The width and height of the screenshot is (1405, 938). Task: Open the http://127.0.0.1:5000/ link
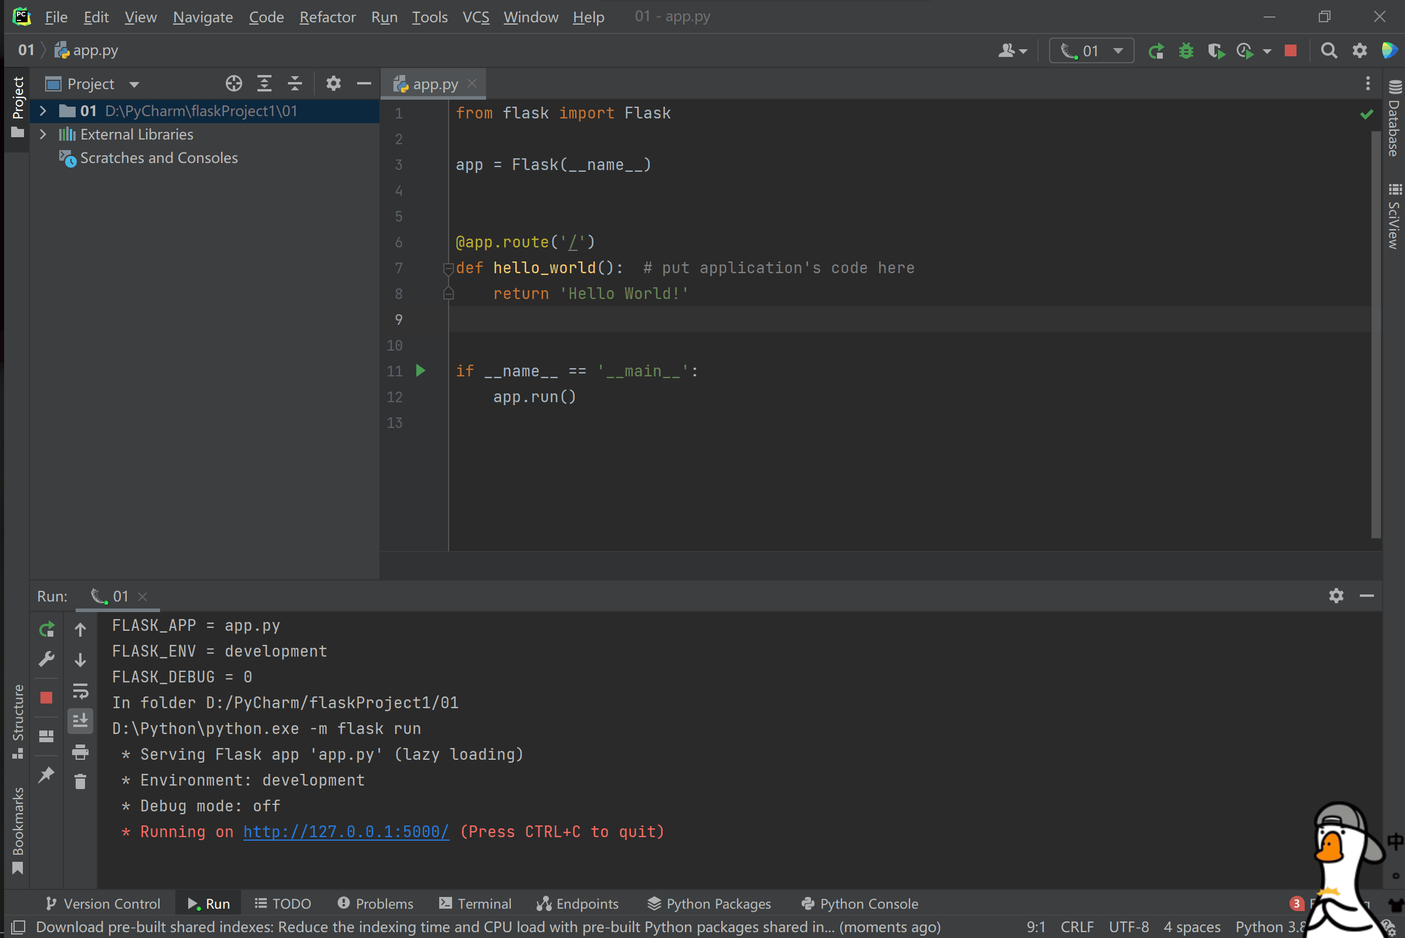[x=345, y=831]
